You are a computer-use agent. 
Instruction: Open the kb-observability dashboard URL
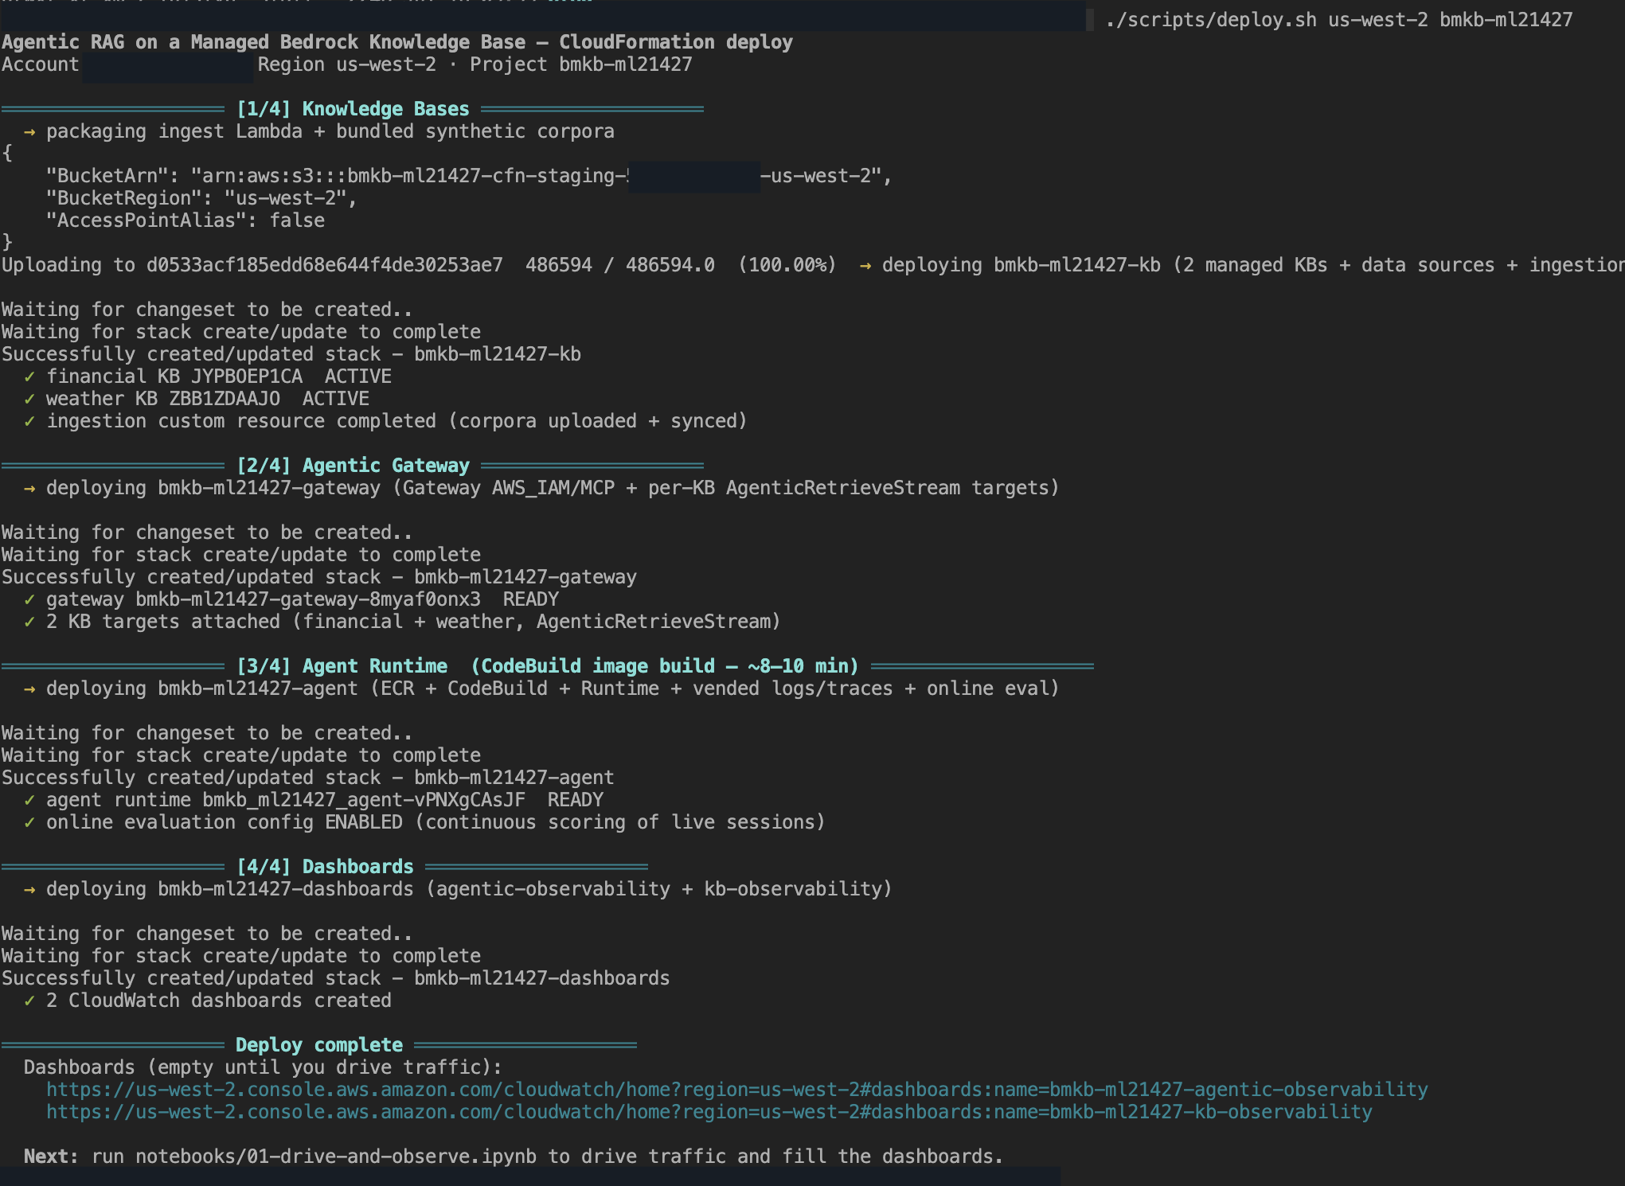709,1112
